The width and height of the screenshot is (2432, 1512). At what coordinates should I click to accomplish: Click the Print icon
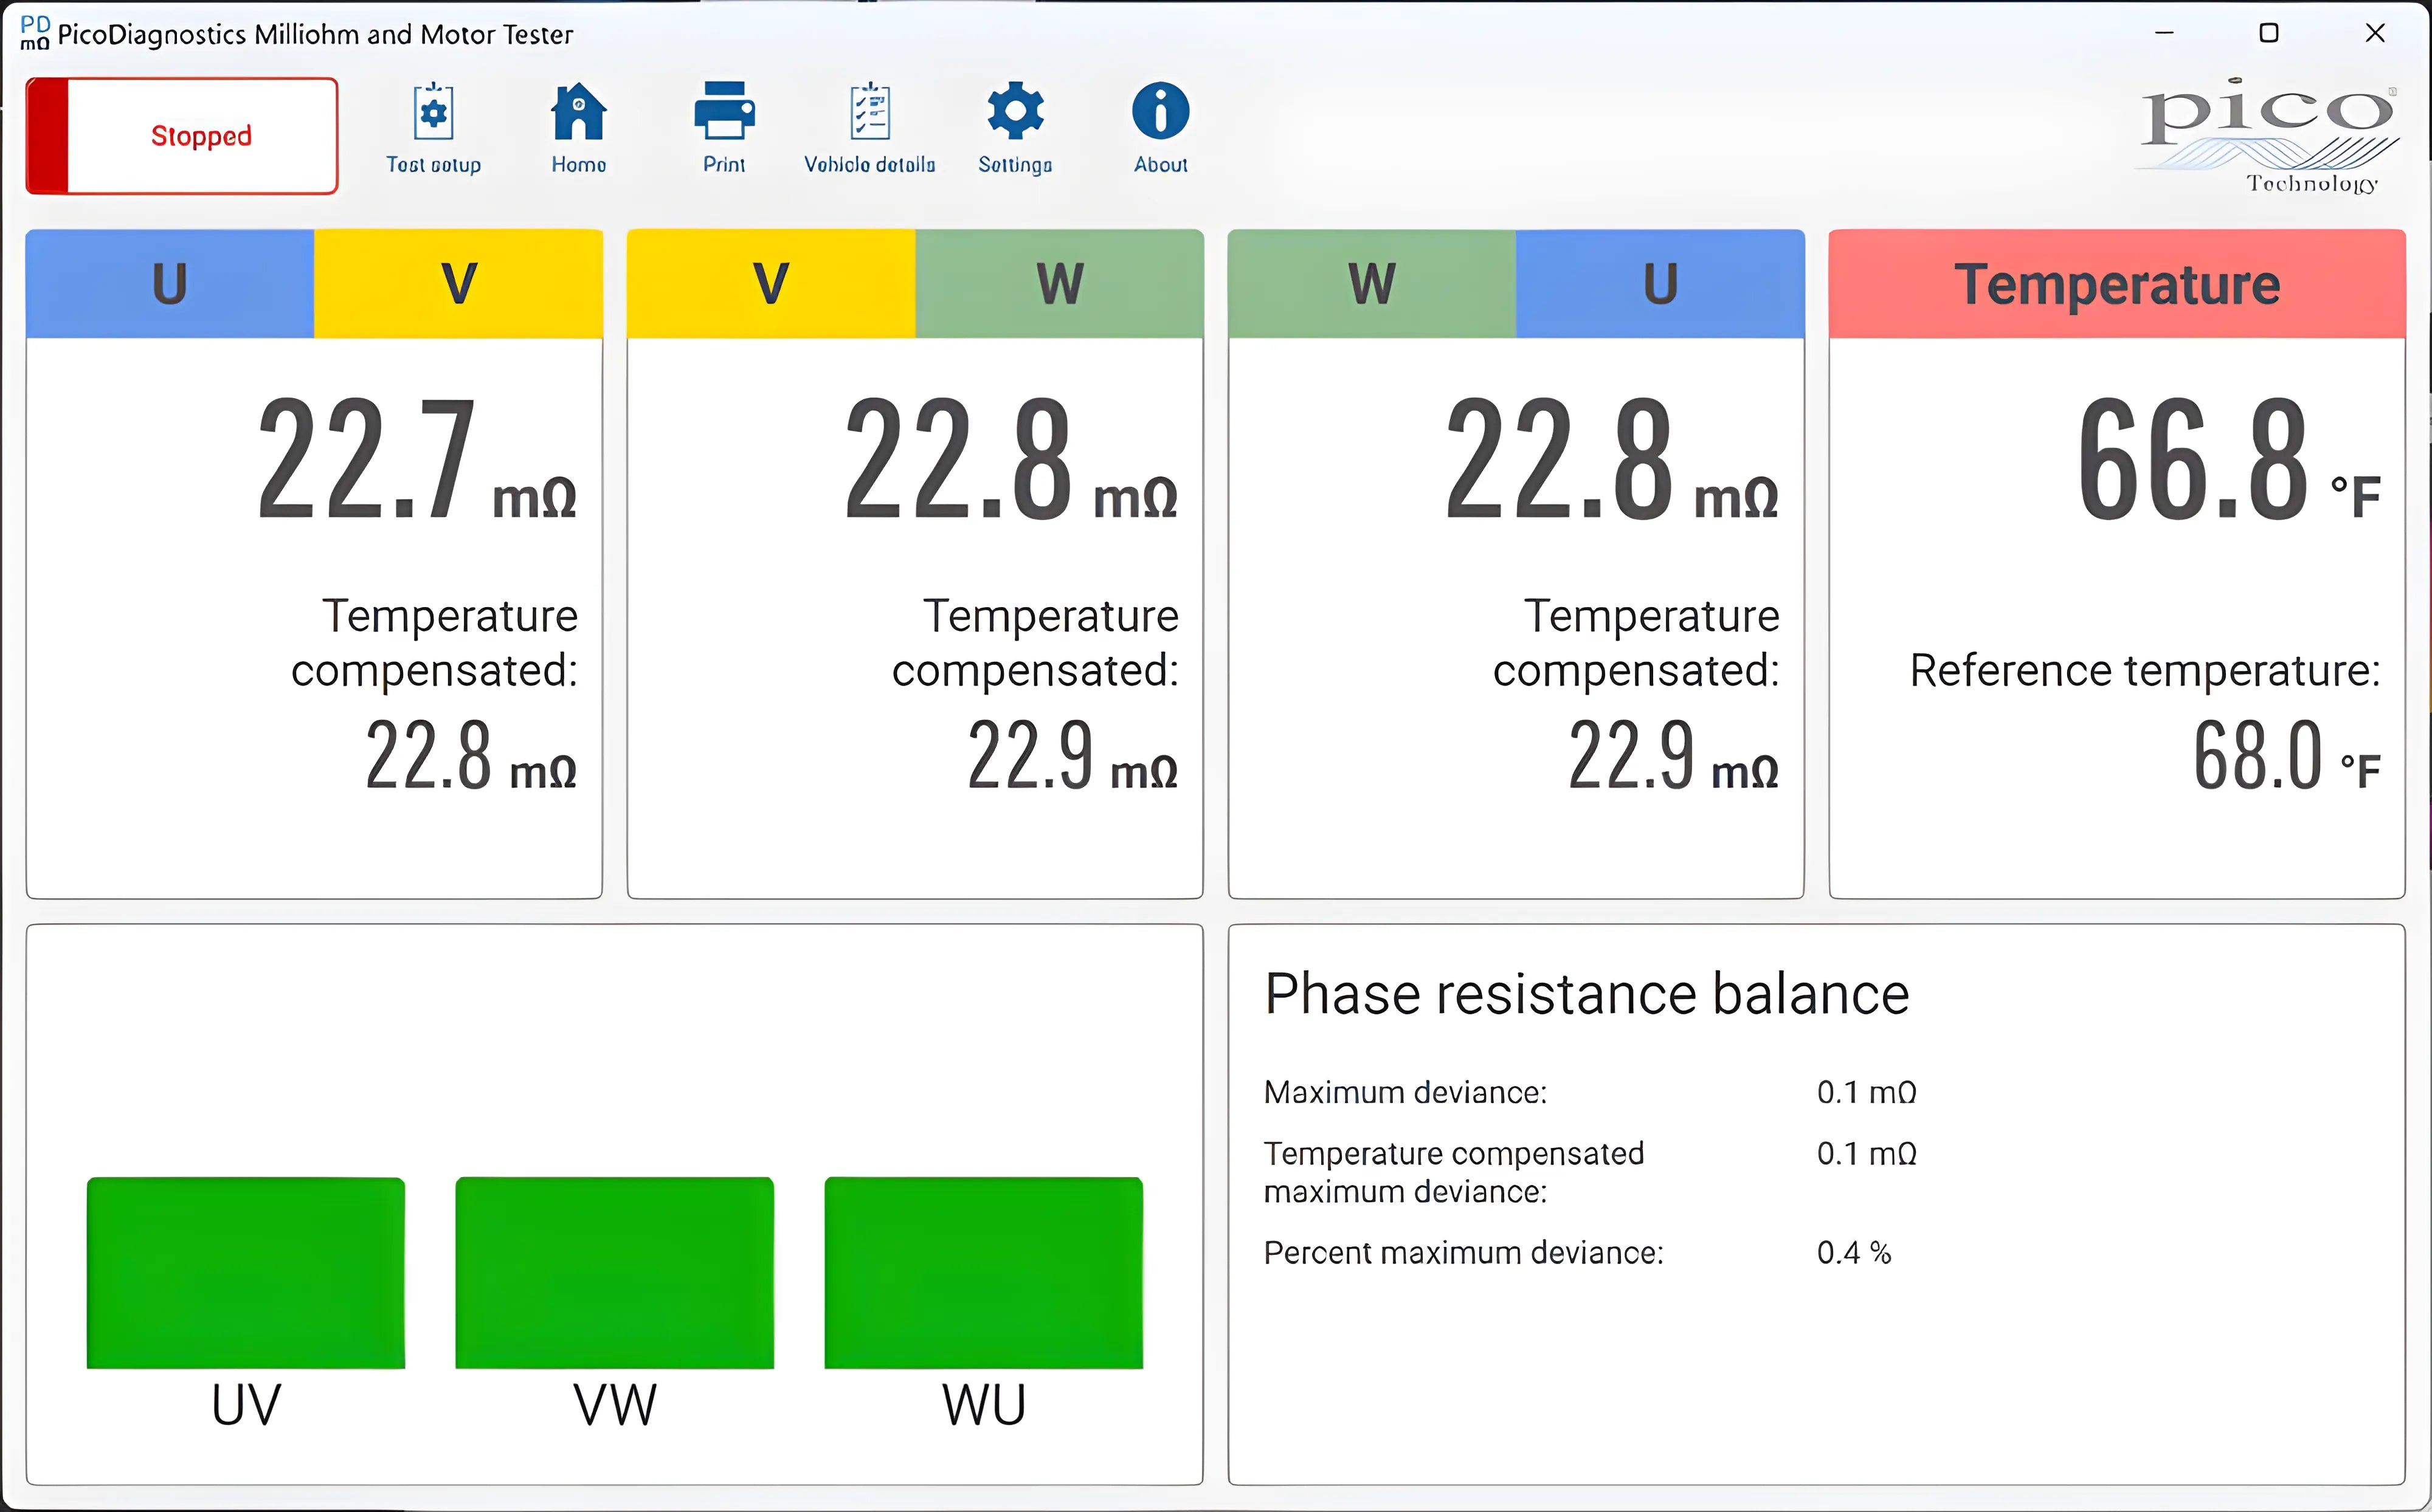pos(724,112)
